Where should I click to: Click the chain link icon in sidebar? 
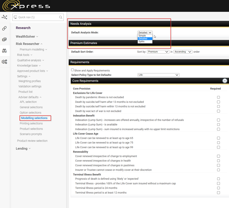click(4, 28)
